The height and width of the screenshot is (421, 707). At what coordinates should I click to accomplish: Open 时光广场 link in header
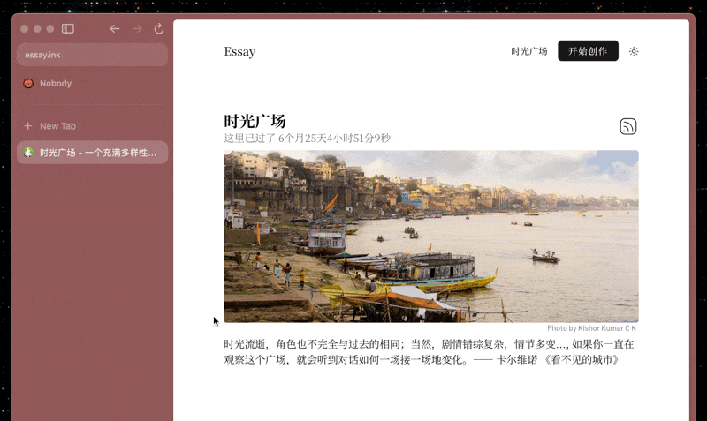528,51
